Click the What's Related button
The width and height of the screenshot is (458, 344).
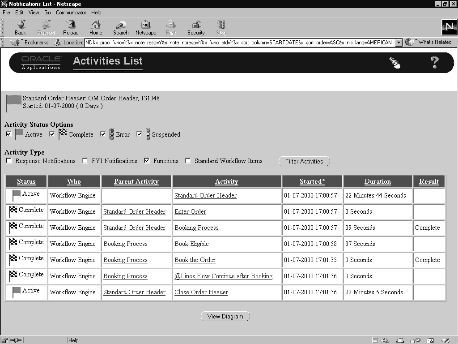click(x=428, y=42)
